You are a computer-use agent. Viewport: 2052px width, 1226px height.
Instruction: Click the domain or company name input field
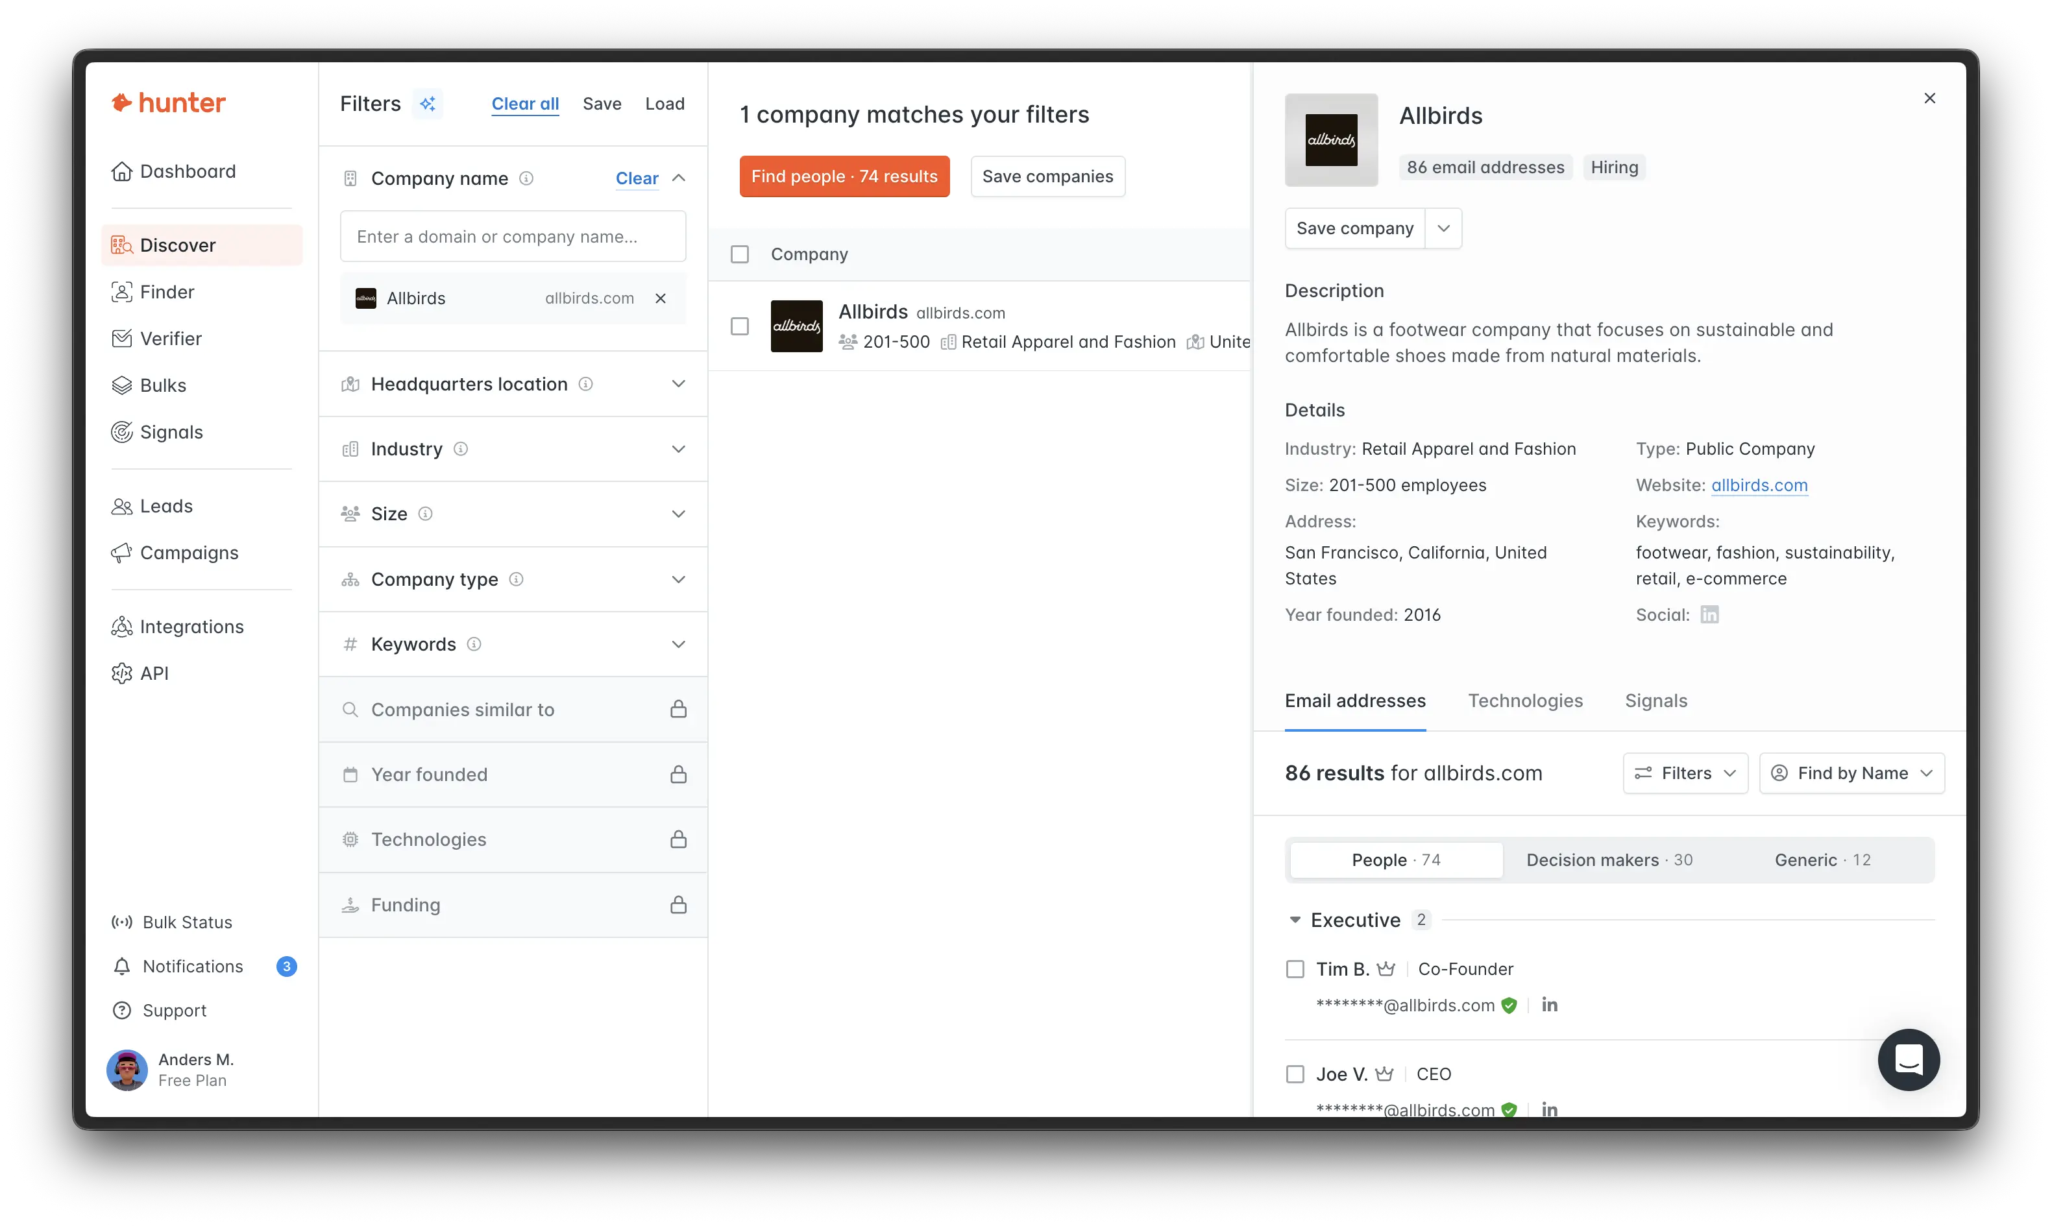pyautogui.click(x=513, y=236)
